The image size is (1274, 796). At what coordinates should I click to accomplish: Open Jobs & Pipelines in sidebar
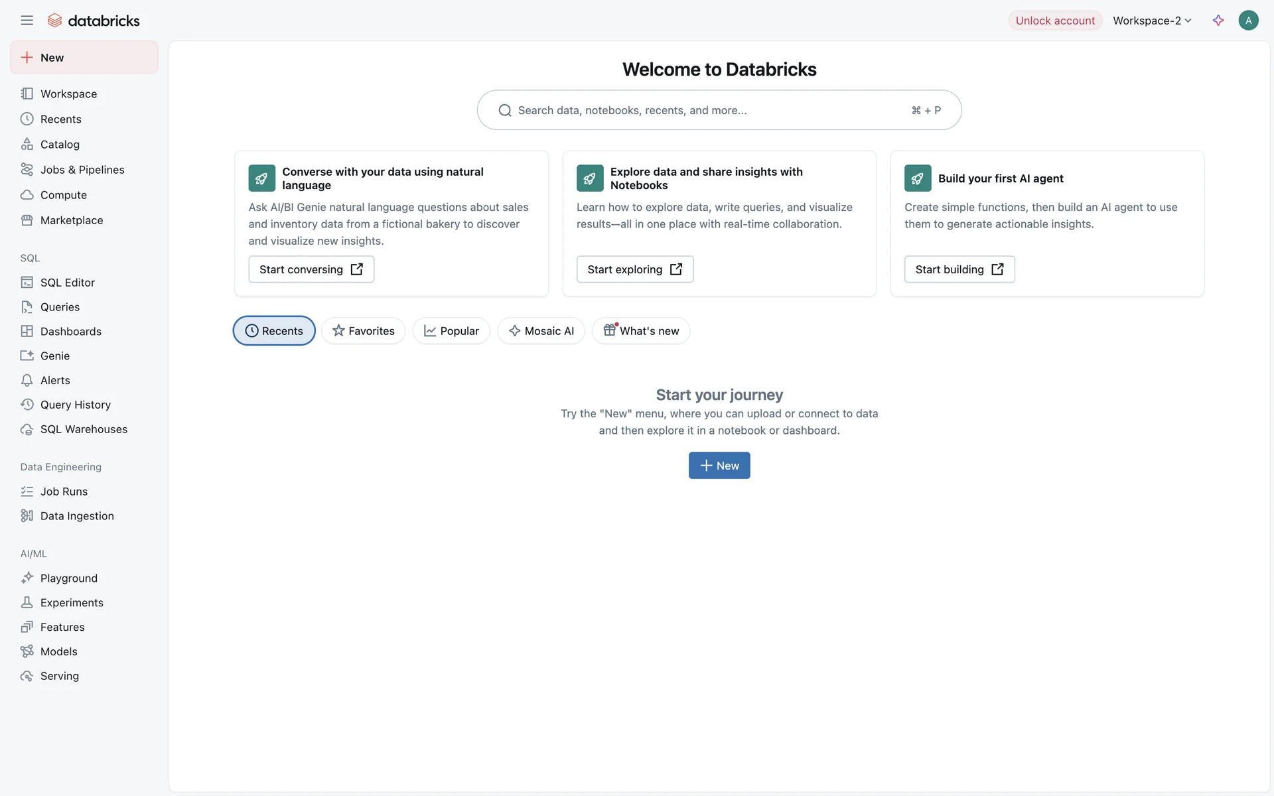click(x=82, y=170)
